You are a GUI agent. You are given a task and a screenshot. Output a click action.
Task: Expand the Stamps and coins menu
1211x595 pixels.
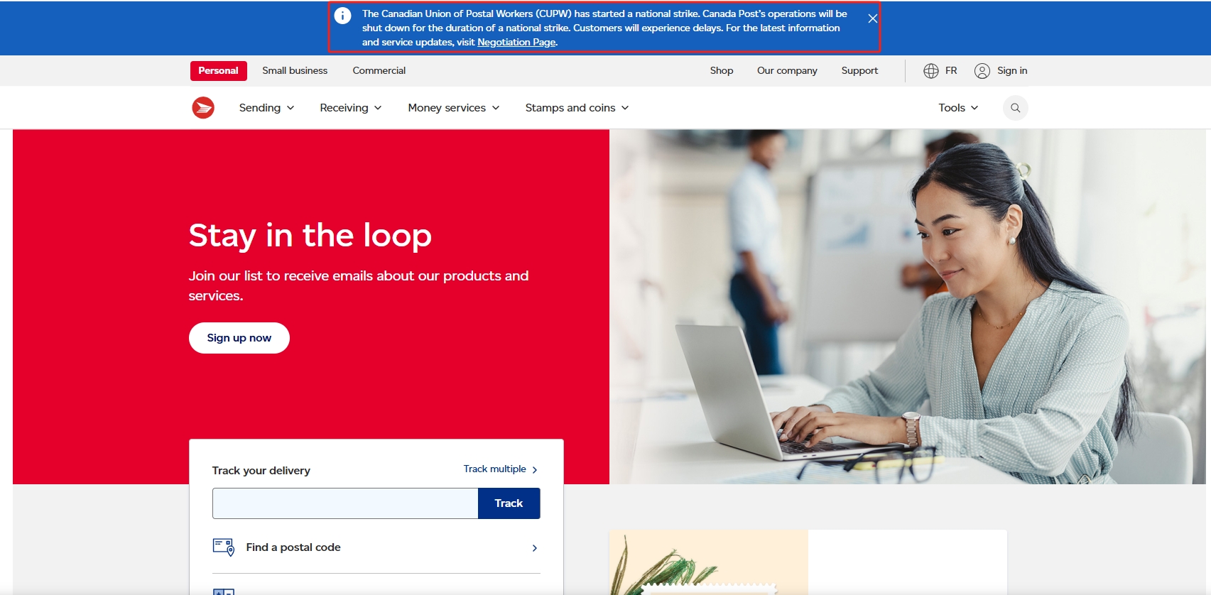577,108
